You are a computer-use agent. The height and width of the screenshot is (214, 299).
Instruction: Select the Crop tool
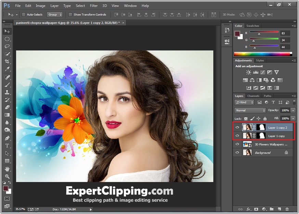[x=6, y=61]
